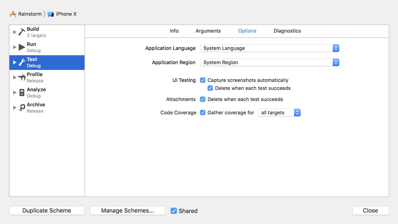This screenshot has width=398, height=224.
Task: Open the Application Language dropdown
Action: click(x=336, y=48)
